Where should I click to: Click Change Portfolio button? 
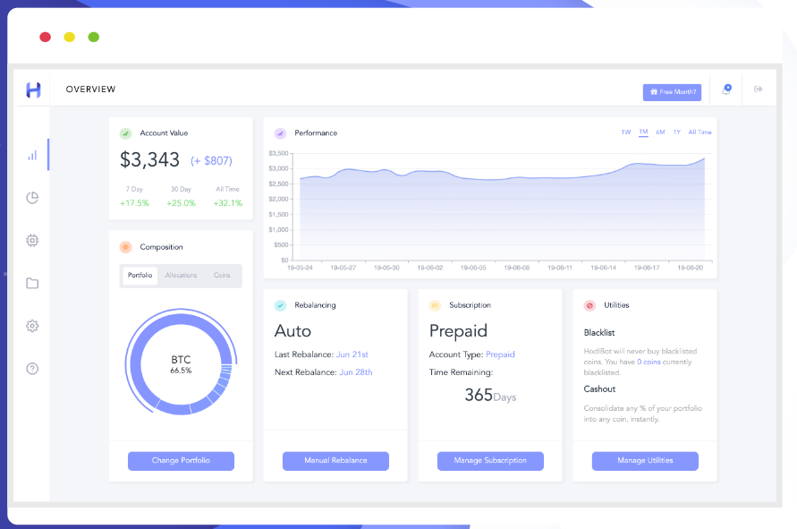pyautogui.click(x=181, y=461)
